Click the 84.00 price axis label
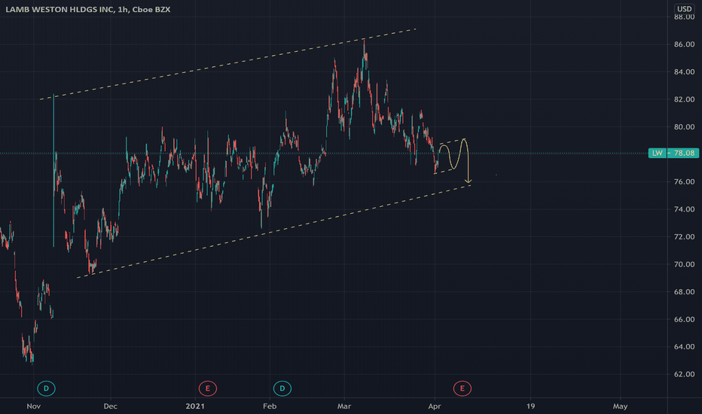 684,72
